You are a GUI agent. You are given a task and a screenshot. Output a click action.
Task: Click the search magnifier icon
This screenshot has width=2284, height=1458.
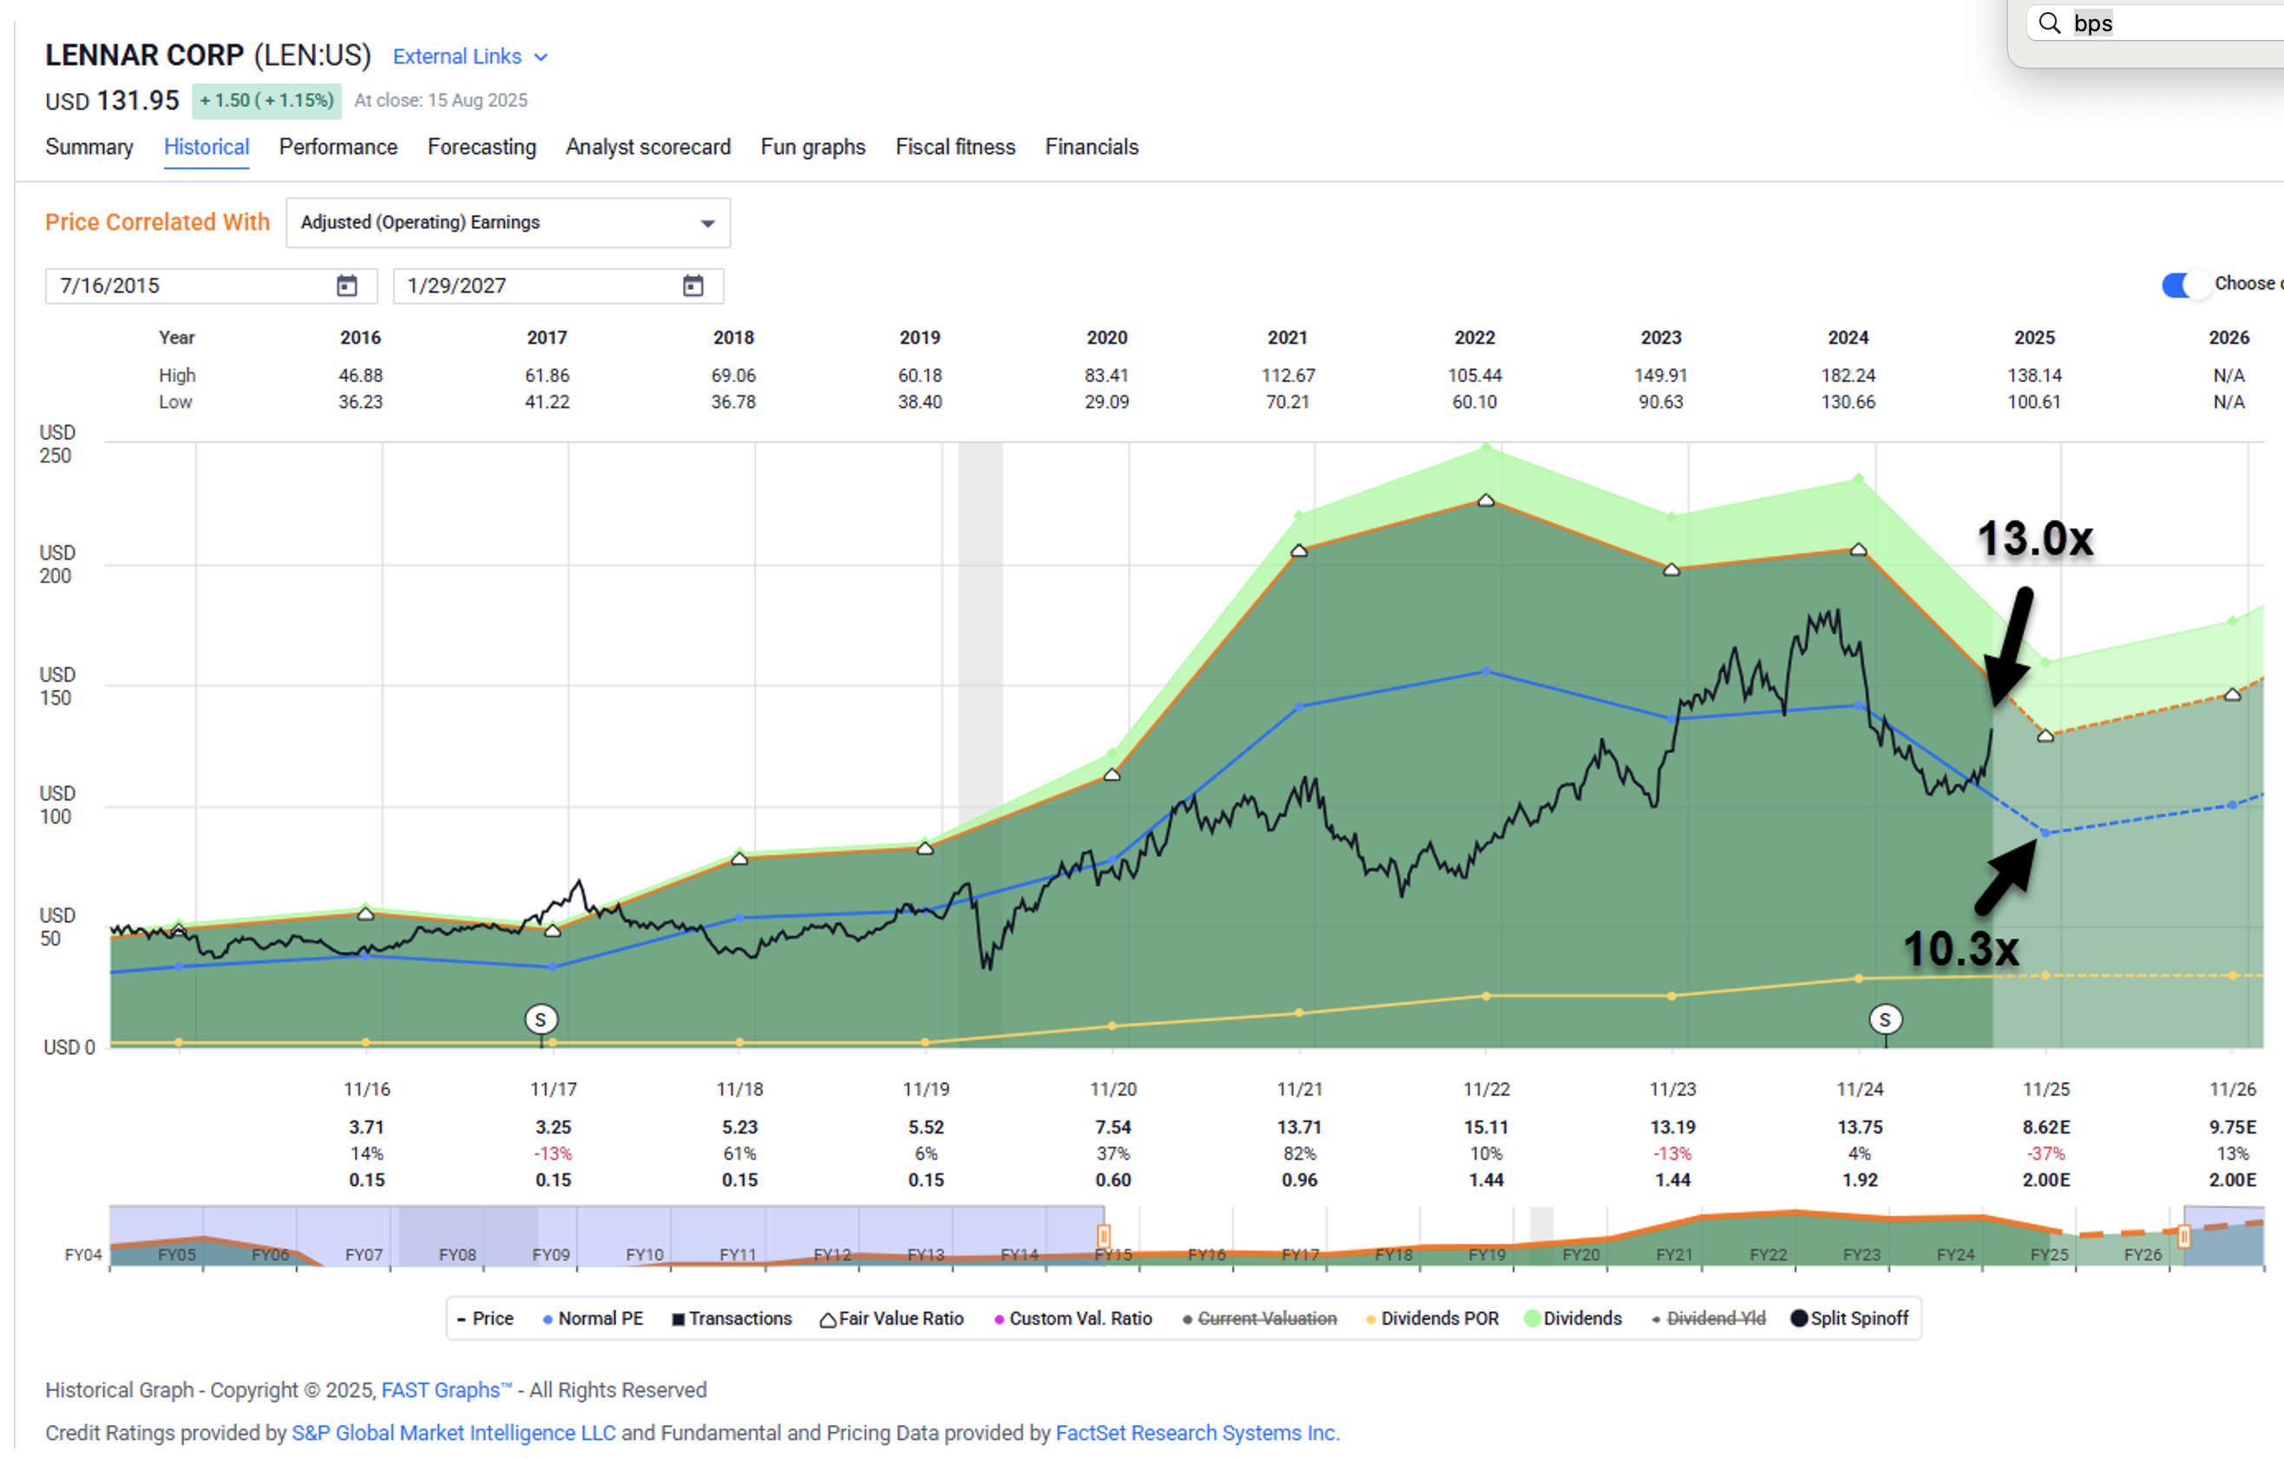pyautogui.click(x=2050, y=23)
